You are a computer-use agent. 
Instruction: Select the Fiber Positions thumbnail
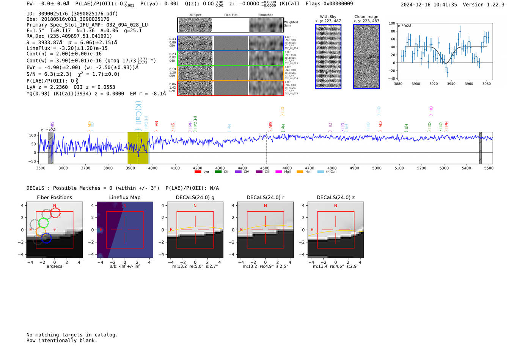tap(55, 230)
